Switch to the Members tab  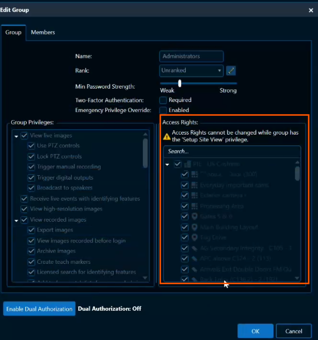coord(43,33)
